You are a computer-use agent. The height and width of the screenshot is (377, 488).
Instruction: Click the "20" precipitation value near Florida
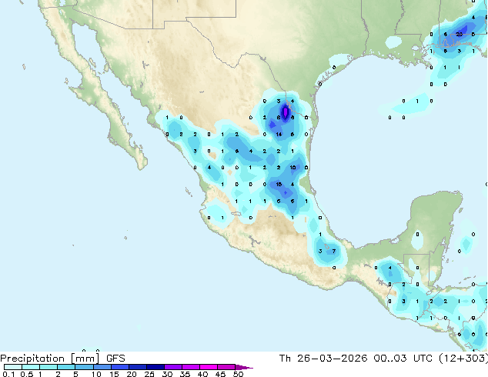tap(459, 34)
